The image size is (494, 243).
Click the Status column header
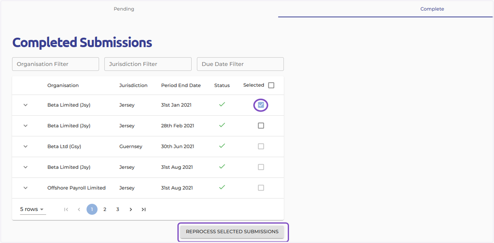pyautogui.click(x=222, y=85)
